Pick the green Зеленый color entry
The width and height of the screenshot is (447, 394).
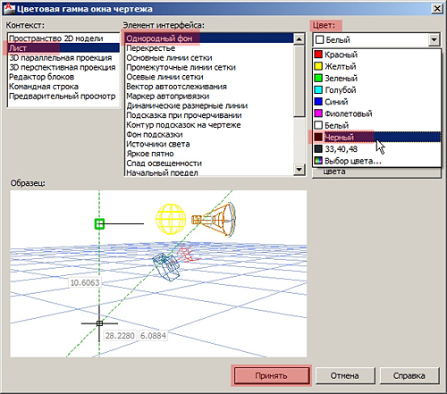point(376,78)
